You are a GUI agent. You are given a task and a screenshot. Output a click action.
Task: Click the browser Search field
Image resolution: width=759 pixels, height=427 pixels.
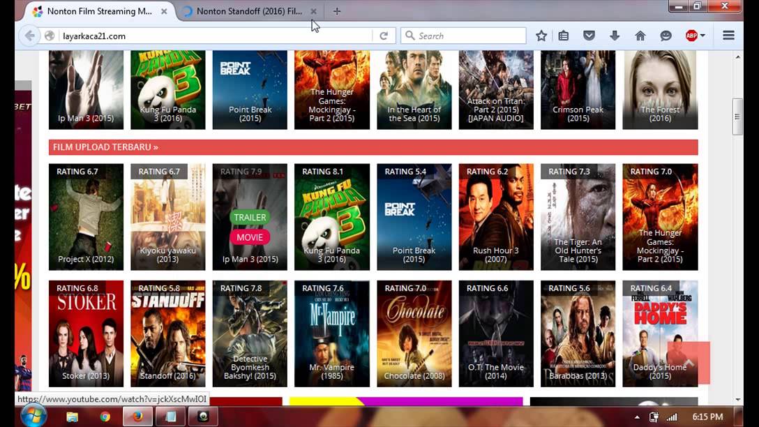463,36
